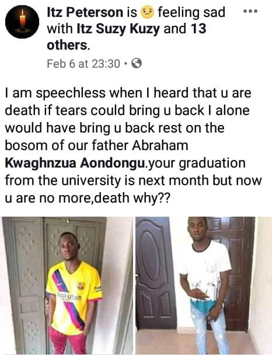Expand the list of 13 others tagged
The height and width of the screenshot is (355, 272).
point(127,37)
